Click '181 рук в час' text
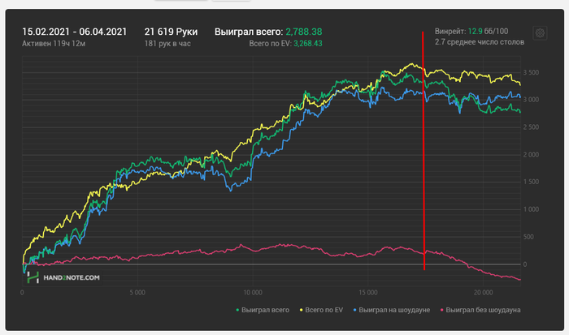This screenshot has width=569, height=335. 167,44
